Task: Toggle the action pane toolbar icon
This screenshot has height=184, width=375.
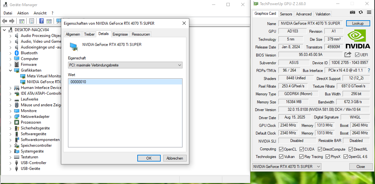Action: pos(49,21)
